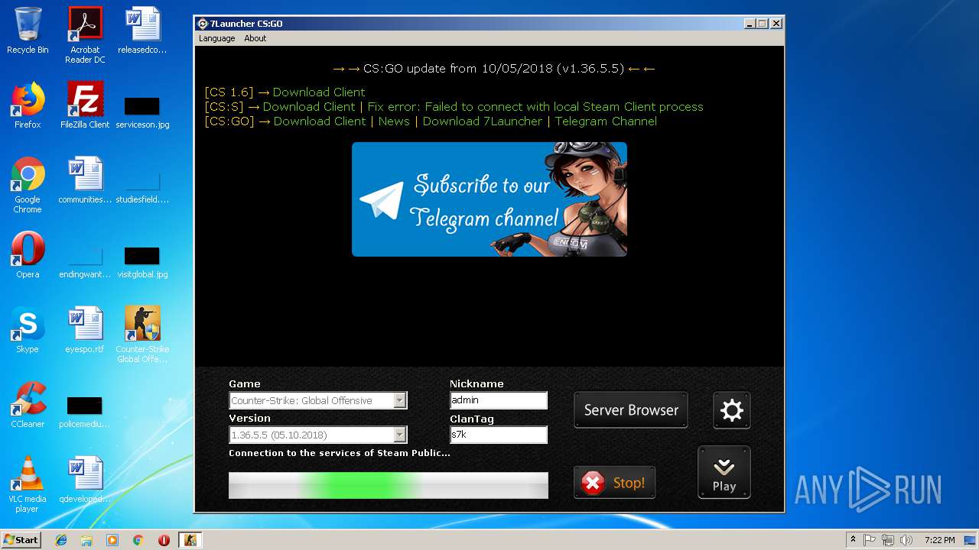Open the Server Browser
Image resolution: width=979 pixels, height=550 pixels.
tap(631, 410)
